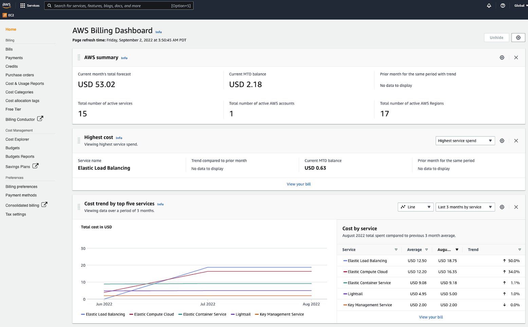Open the Last 3 months by service dropdown
Image resolution: width=528 pixels, height=327 pixels.
(x=465, y=207)
